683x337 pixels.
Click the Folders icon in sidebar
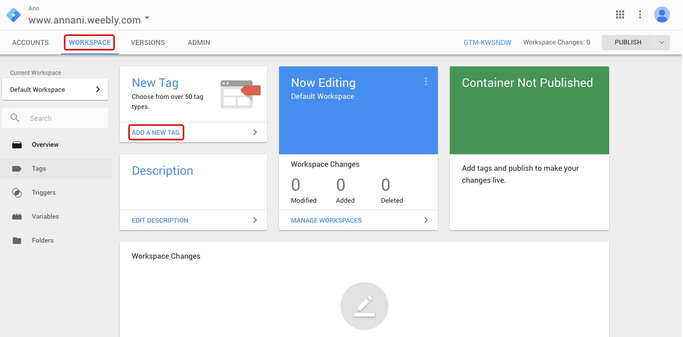point(17,241)
